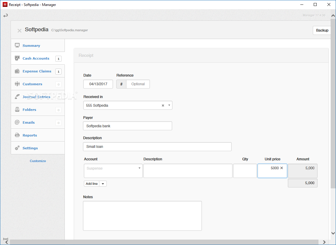The width and height of the screenshot is (336, 245).
Task: Click the file path C:\gg\Softpedia.manager
Action: (x=70, y=30)
